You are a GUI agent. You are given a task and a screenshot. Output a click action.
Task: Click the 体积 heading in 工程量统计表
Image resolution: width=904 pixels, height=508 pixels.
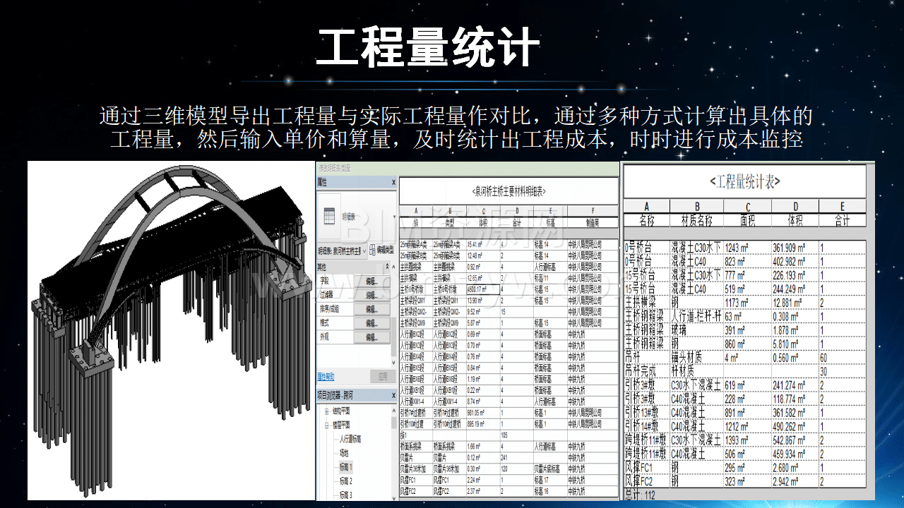click(795, 220)
